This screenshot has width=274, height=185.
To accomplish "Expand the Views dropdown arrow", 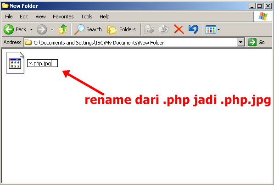I will click(218, 30).
